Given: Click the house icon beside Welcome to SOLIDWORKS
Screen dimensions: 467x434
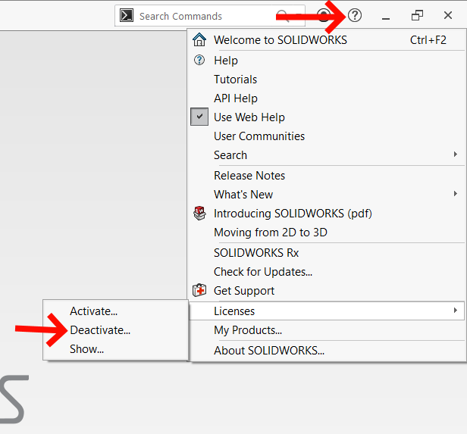Looking at the screenshot, I should pos(199,39).
